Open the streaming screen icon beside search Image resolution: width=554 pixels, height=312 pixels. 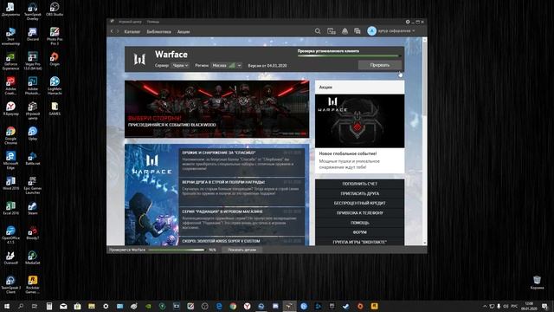pyautogui.click(x=331, y=31)
